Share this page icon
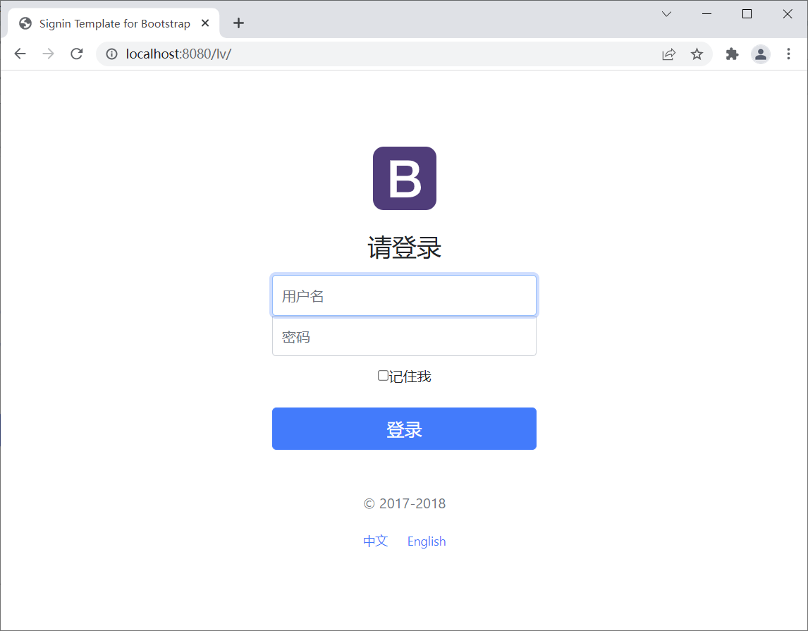The width and height of the screenshot is (808, 631). click(668, 54)
